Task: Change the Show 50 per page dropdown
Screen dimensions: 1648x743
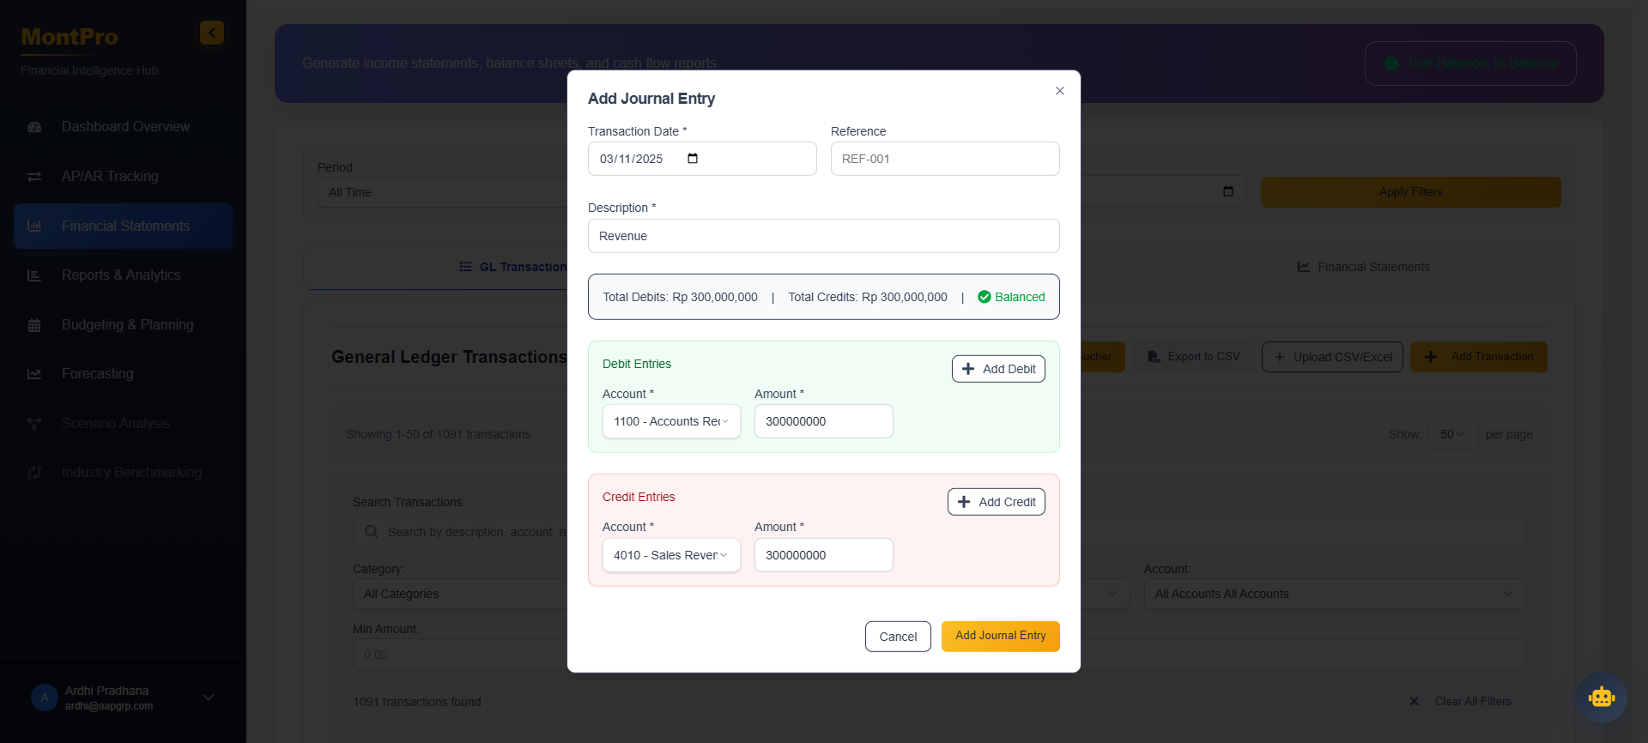Action: coord(1453,434)
